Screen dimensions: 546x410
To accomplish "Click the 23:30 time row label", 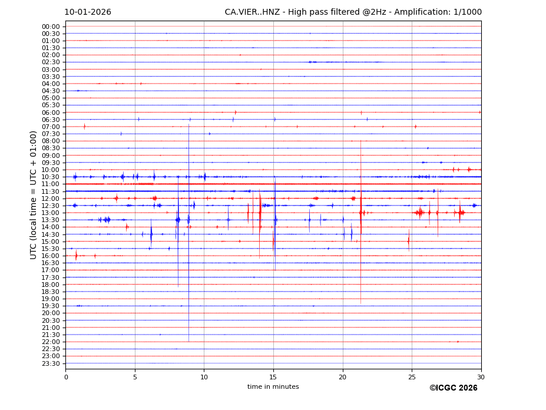I will click(x=51, y=363).
